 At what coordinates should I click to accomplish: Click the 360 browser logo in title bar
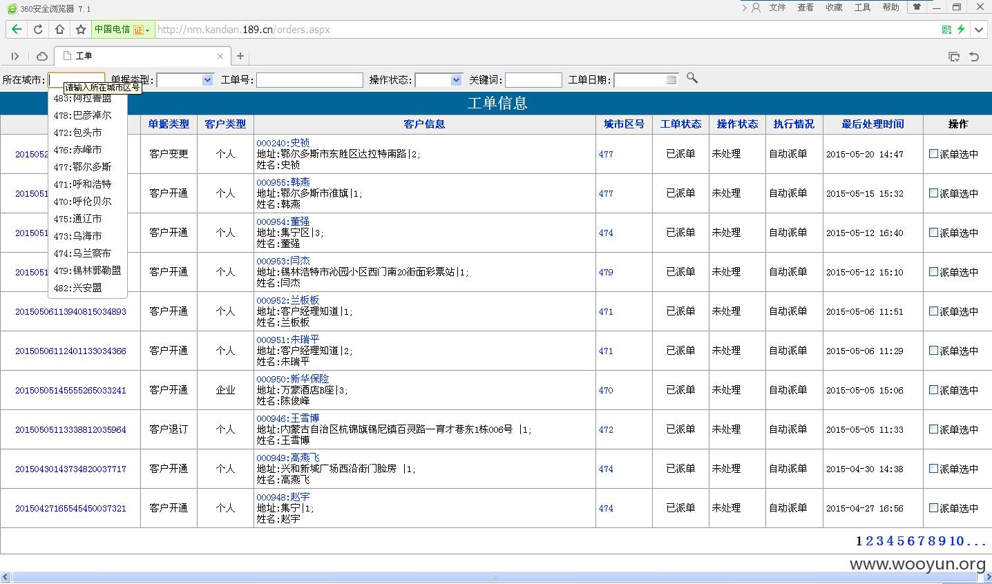(x=12, y=8)
